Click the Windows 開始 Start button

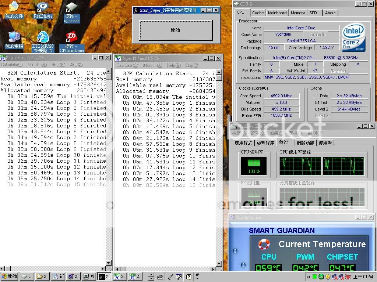click(10, 276)
